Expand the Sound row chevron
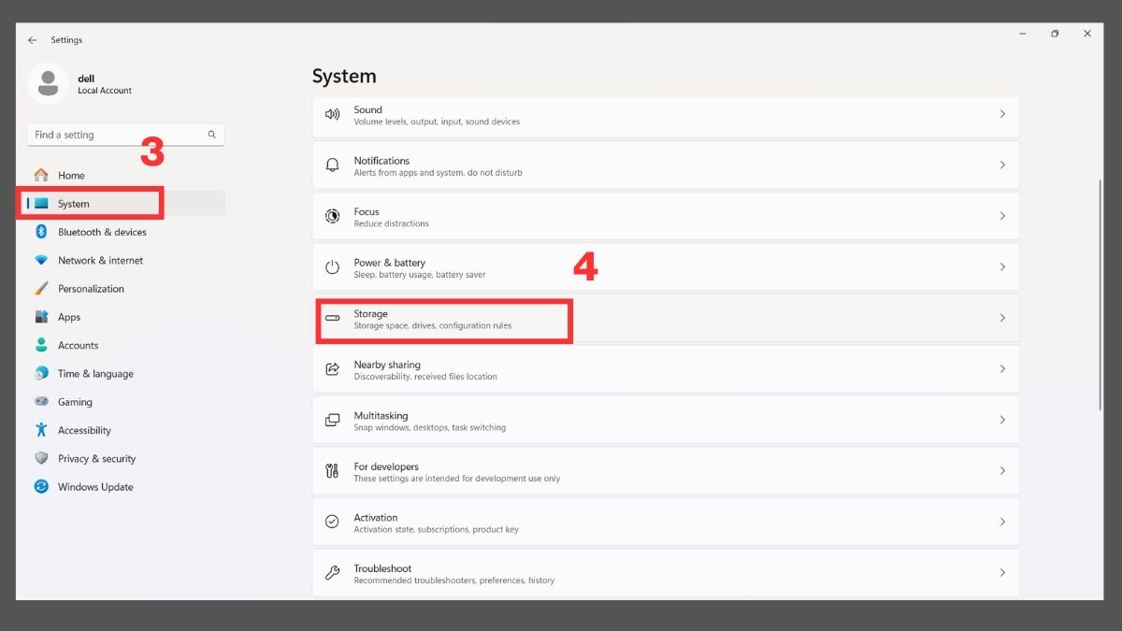Viewport: 1122px width, 631px height. pos(1002,114)
